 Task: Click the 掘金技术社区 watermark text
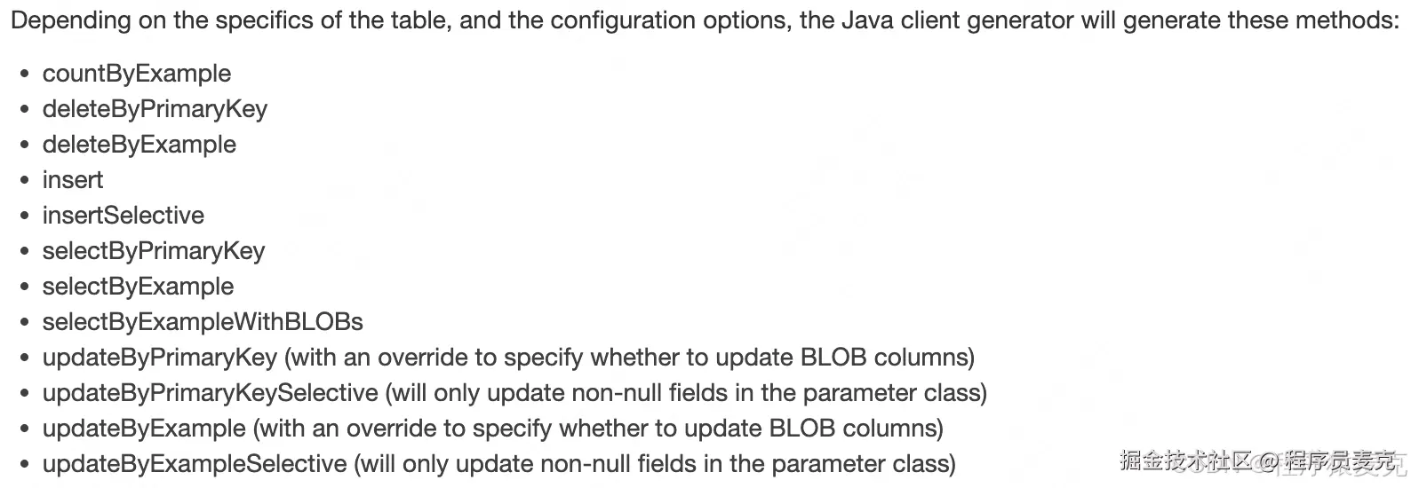click(x=1184, y=460)
